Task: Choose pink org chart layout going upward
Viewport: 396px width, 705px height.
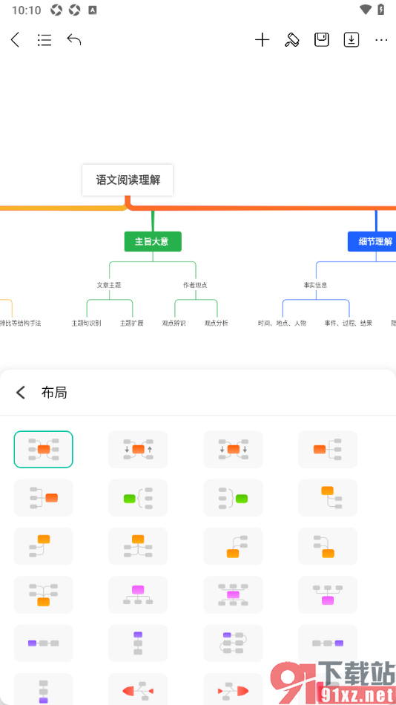Action: pyautogui.click(x=328, y=595)
